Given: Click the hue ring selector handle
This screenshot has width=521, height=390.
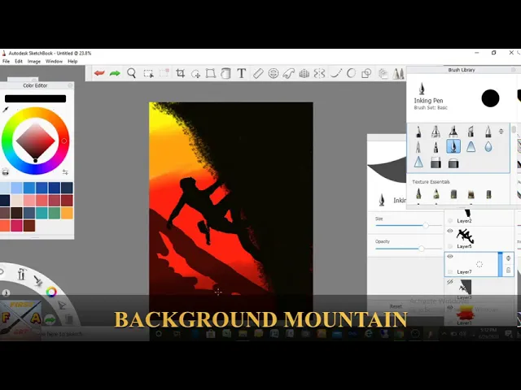Looking at the screenshot, I should 63,141.
